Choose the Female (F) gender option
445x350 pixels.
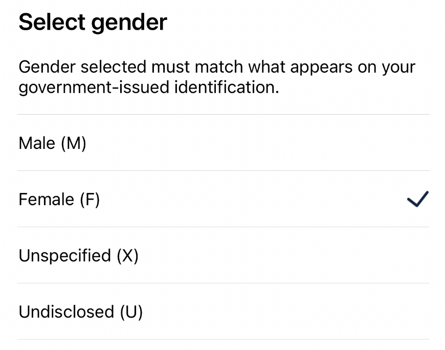tap(59, 200)
